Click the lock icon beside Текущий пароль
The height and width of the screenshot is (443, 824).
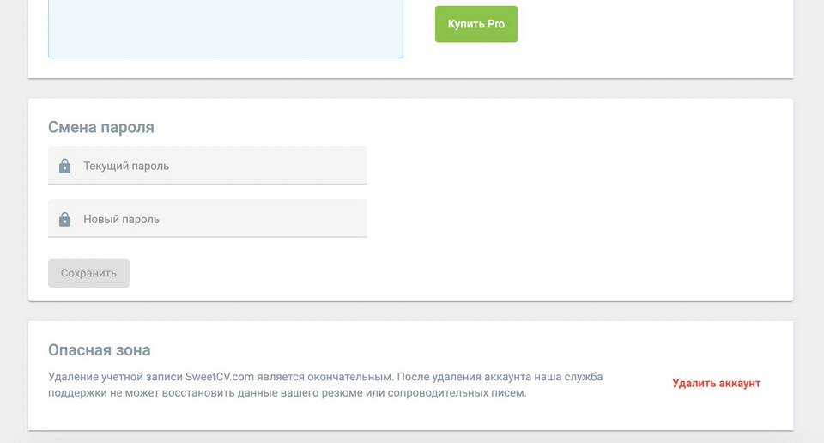point(64,166)
